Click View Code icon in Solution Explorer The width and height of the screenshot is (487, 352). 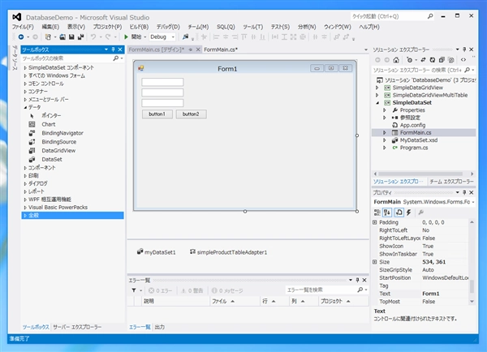(x=463, y=60)
